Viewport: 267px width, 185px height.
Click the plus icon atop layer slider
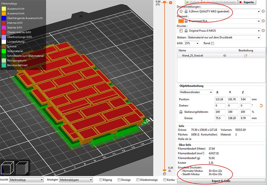click(x=170, y=3)
